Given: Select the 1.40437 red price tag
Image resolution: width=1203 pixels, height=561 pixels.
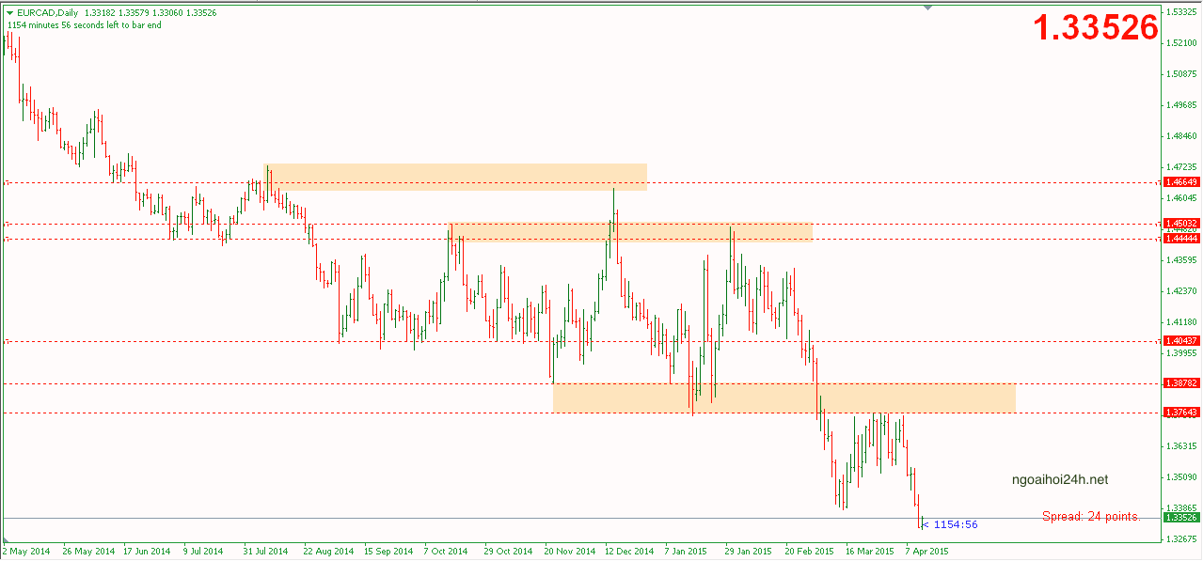Looking at the screenshot, I should tap(1180, 341).
